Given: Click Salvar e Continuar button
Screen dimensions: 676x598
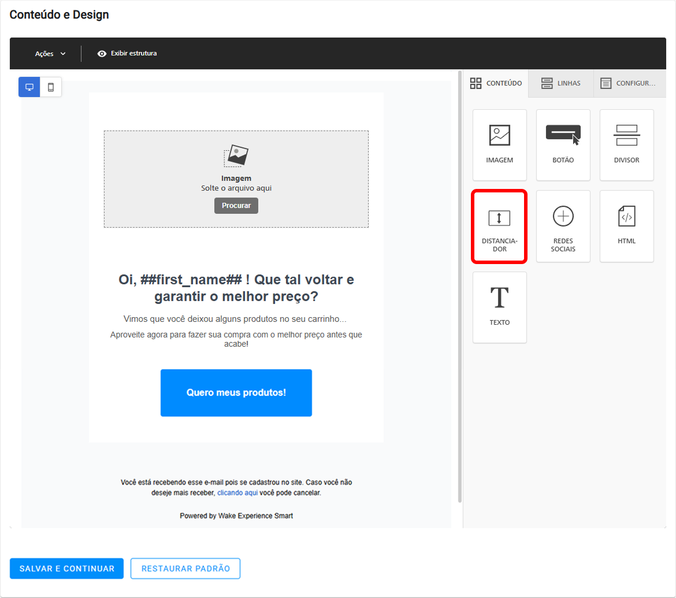Looking at the screenshot, I should coord(67,569).
